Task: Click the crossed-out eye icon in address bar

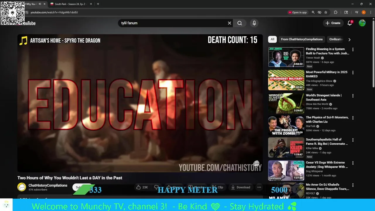Action: (320, 12)
